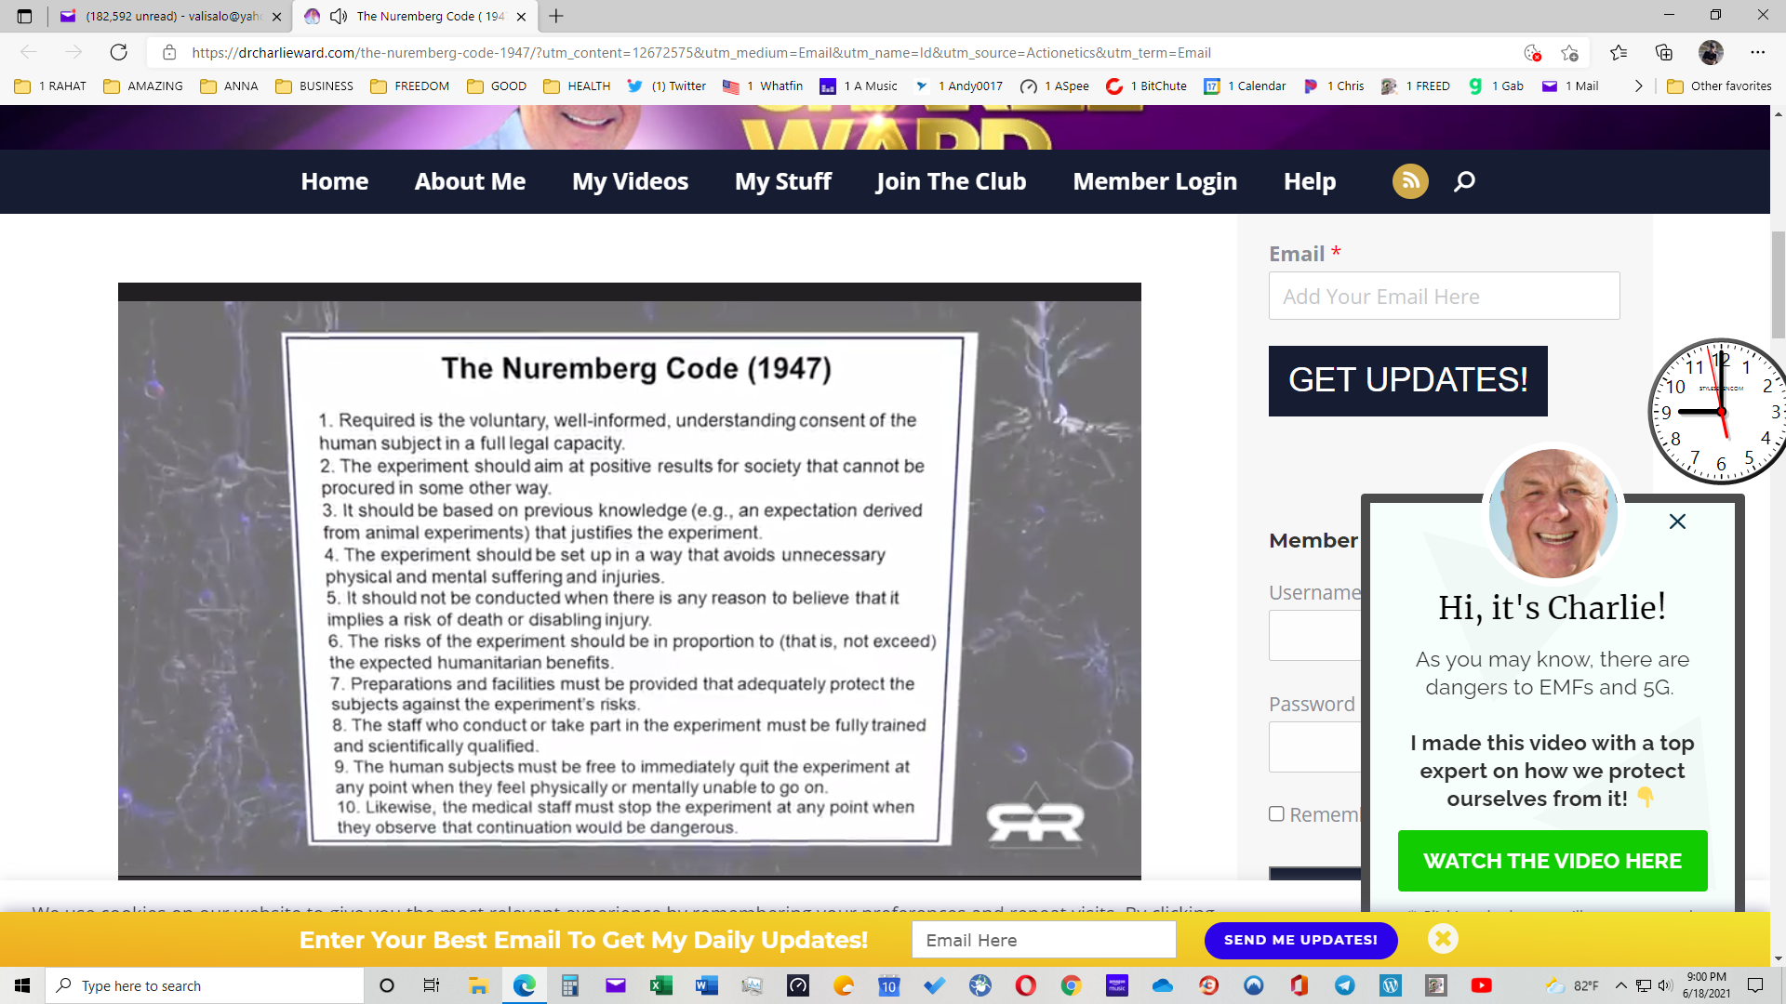
Task: Open browser settings three-dots menu
Action: [1757, 52]
